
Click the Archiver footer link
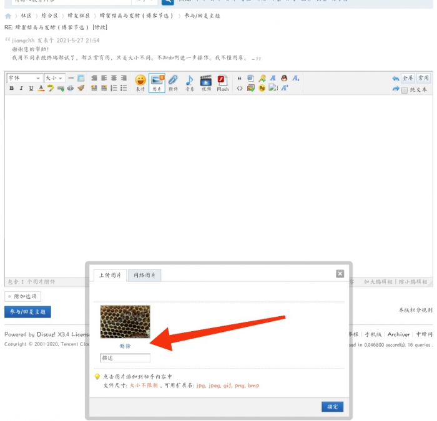pyautogui.click(x=398, y=334)
